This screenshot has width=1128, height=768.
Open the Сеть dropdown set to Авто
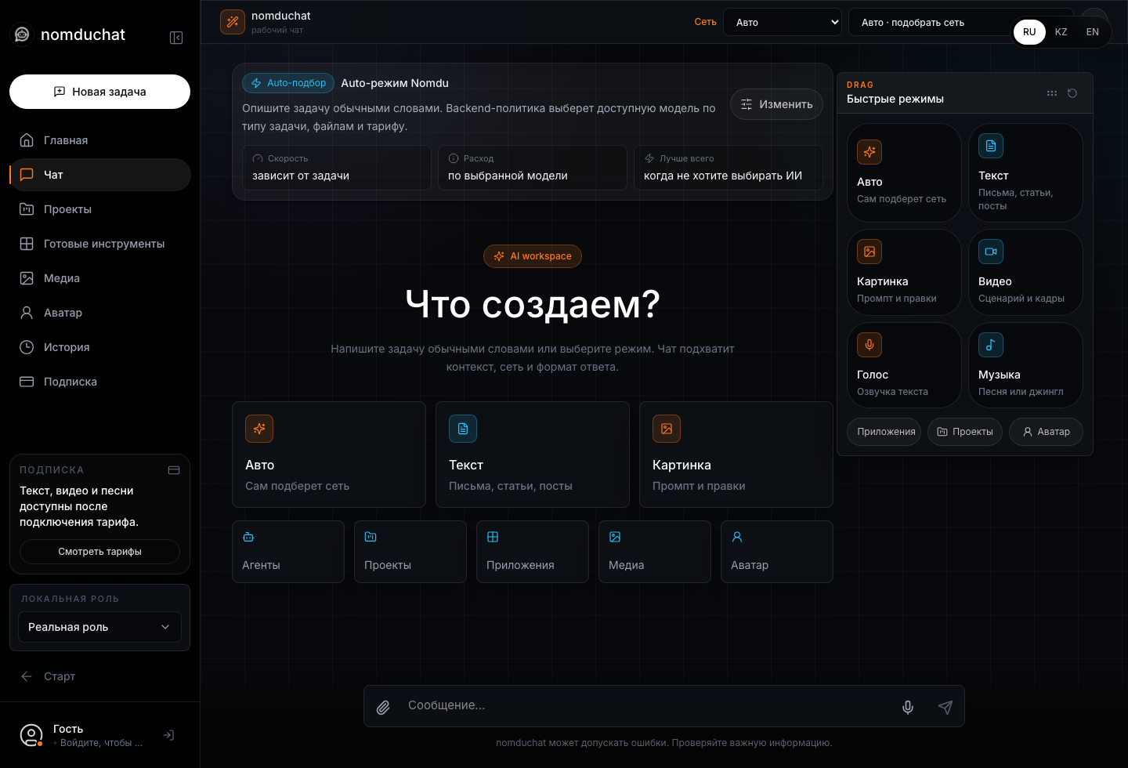(x=783, y=22)
